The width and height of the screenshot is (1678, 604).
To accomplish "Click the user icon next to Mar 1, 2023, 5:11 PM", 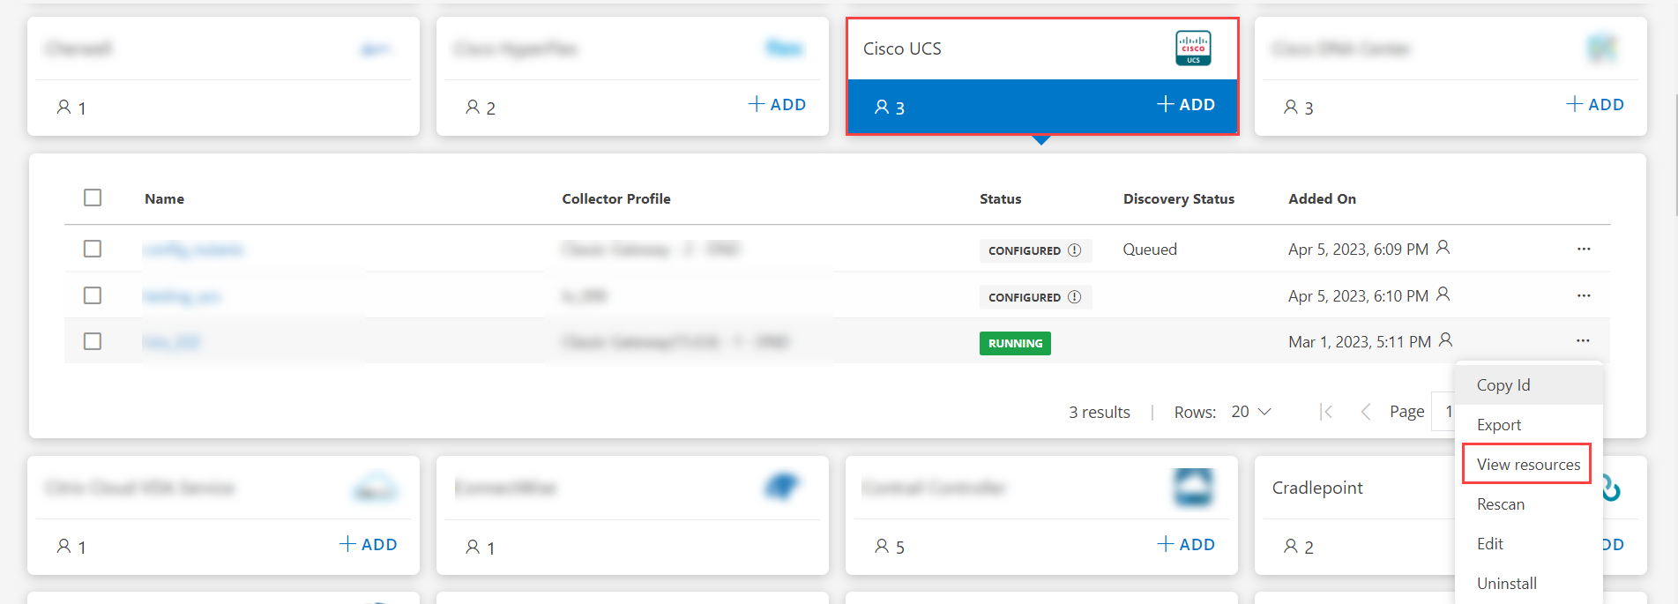I will click(x=1445, y=339).
